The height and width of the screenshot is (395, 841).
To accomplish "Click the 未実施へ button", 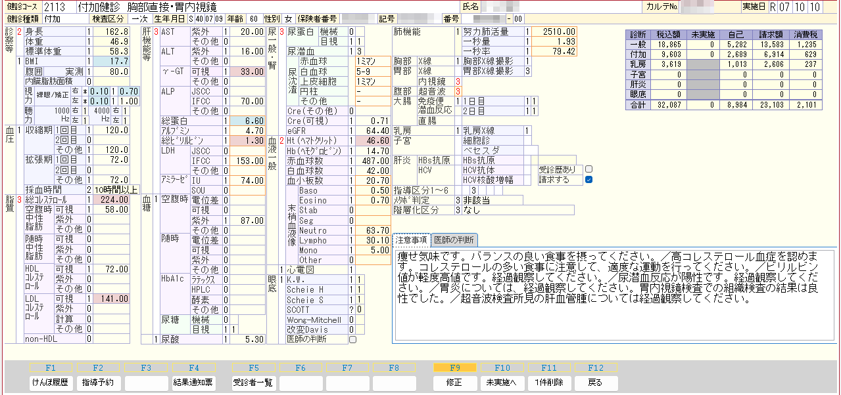I will [502, 383].
